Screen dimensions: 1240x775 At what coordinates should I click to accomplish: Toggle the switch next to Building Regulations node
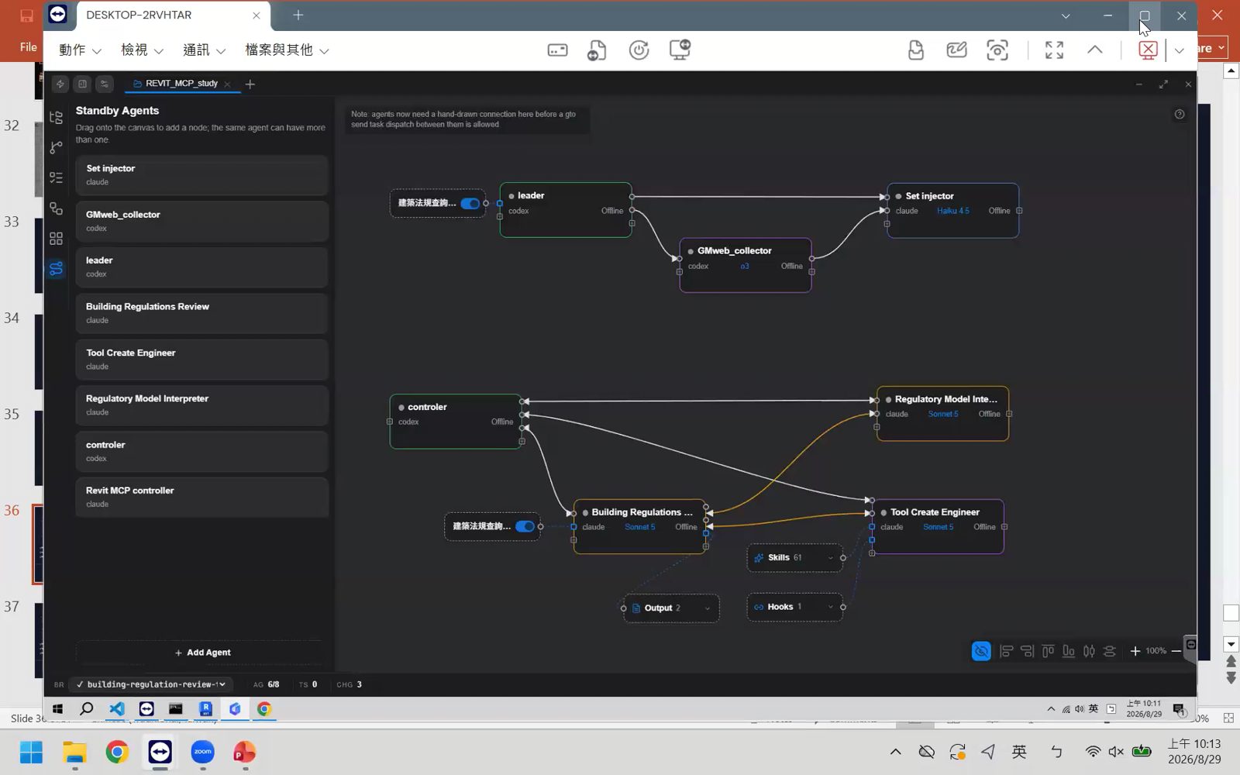coord(525,526)
